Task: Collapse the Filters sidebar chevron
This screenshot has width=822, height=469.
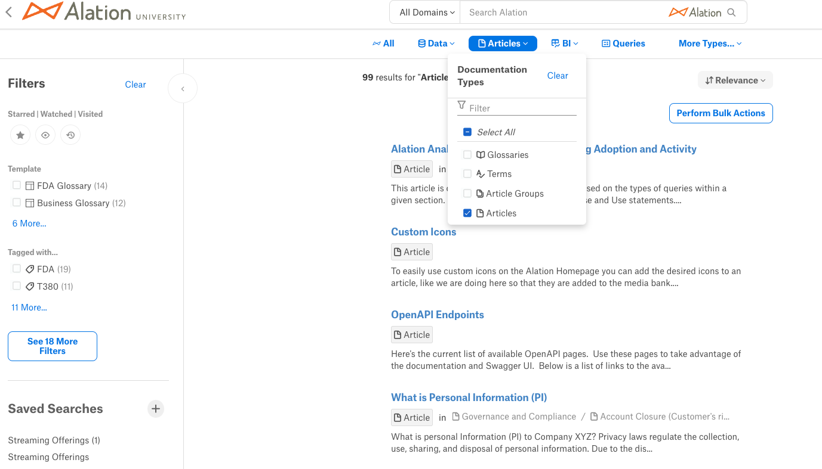Action: coord(183,89)
